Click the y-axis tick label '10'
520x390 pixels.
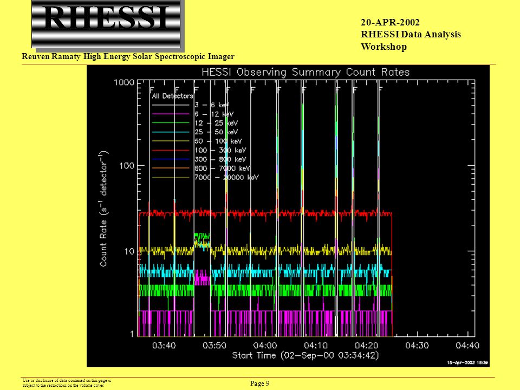tap(129, 251)
